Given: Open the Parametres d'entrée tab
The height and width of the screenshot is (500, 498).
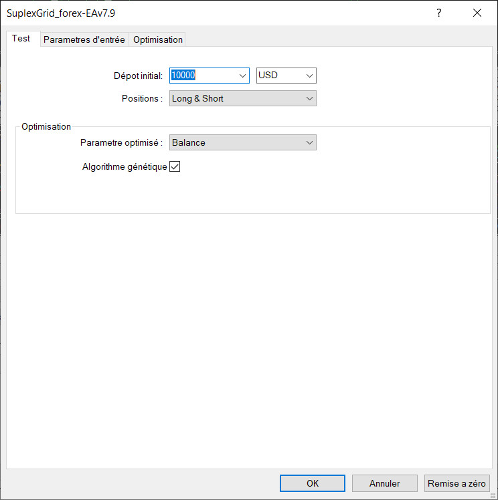Looking at the screenshot, I should click(x=84, y=39).
